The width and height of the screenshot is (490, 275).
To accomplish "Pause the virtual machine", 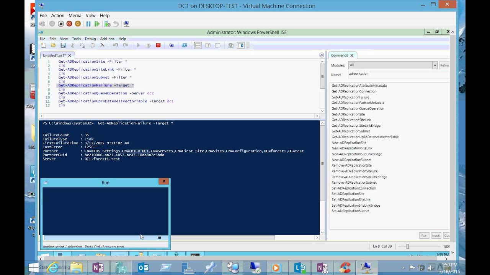I will coord(88,24).
